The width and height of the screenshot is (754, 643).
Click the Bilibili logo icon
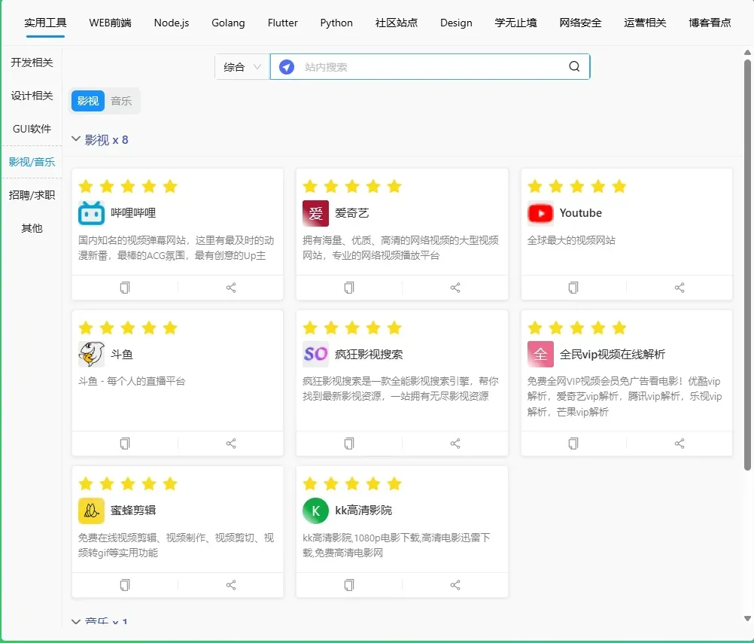(x=91, y=213)
